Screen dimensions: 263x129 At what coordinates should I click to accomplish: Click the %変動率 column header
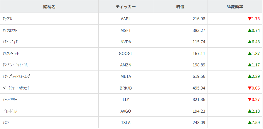[235, 7]
